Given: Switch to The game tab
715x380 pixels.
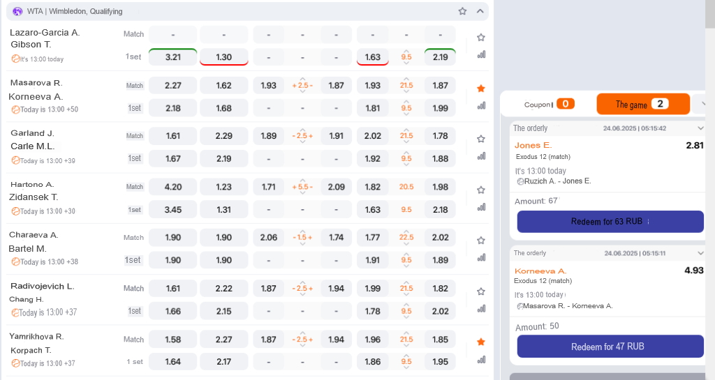Looking at the screenshot, I should point(643,104).
